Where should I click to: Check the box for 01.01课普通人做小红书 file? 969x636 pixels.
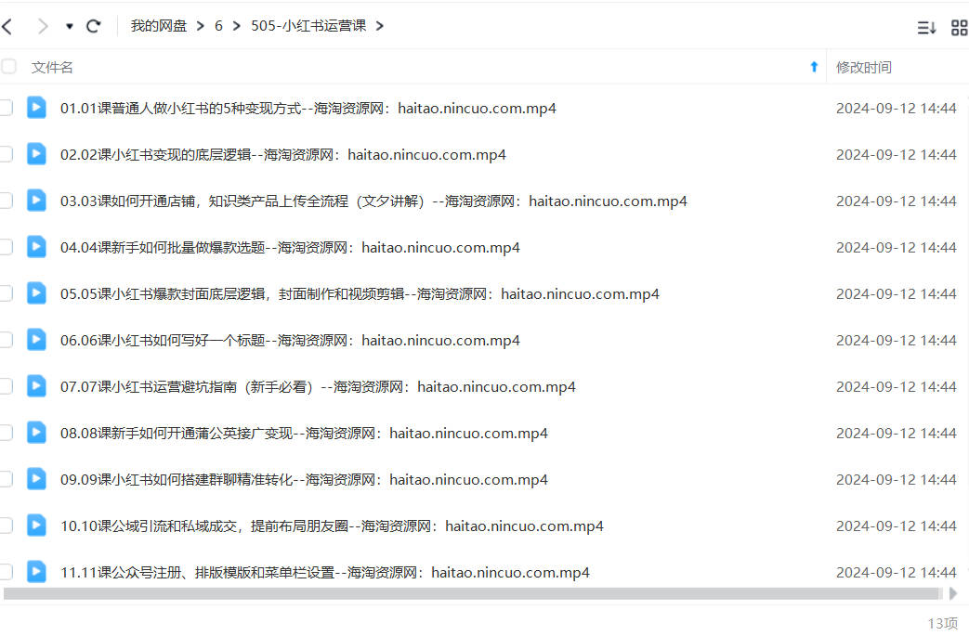pos(6,108)
